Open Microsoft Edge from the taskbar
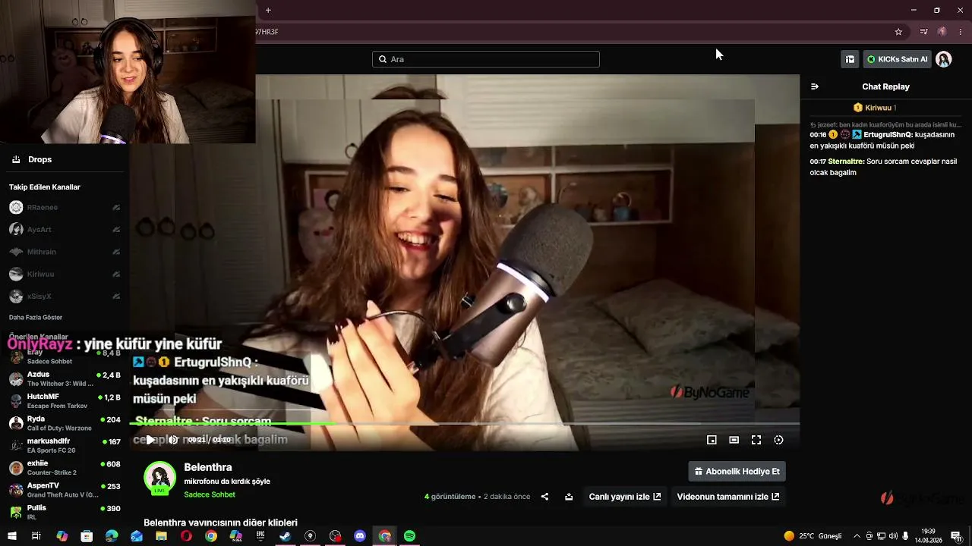This screenshot has width=972, height=546. [x=112, y=536]
